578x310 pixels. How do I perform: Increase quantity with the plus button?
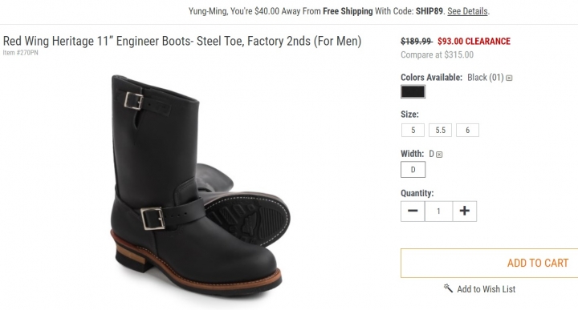[465, 211]
